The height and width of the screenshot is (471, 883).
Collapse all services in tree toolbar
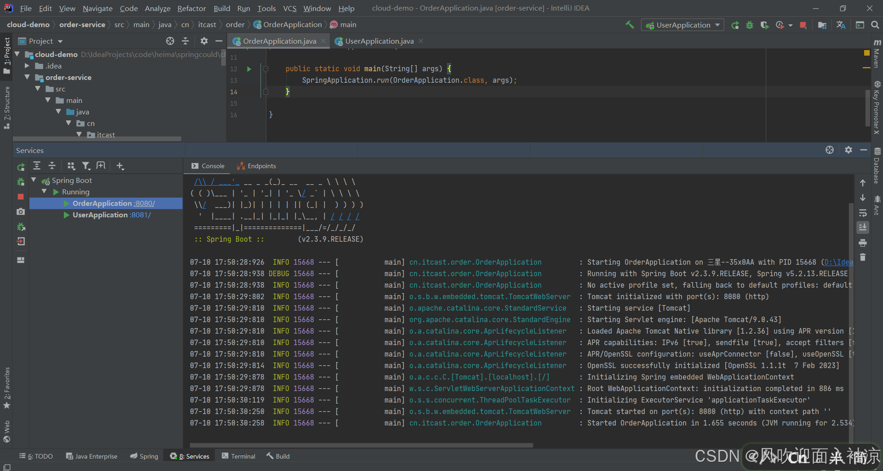52,166
